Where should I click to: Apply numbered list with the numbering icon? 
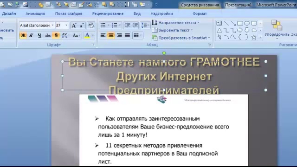coord(115,25)
